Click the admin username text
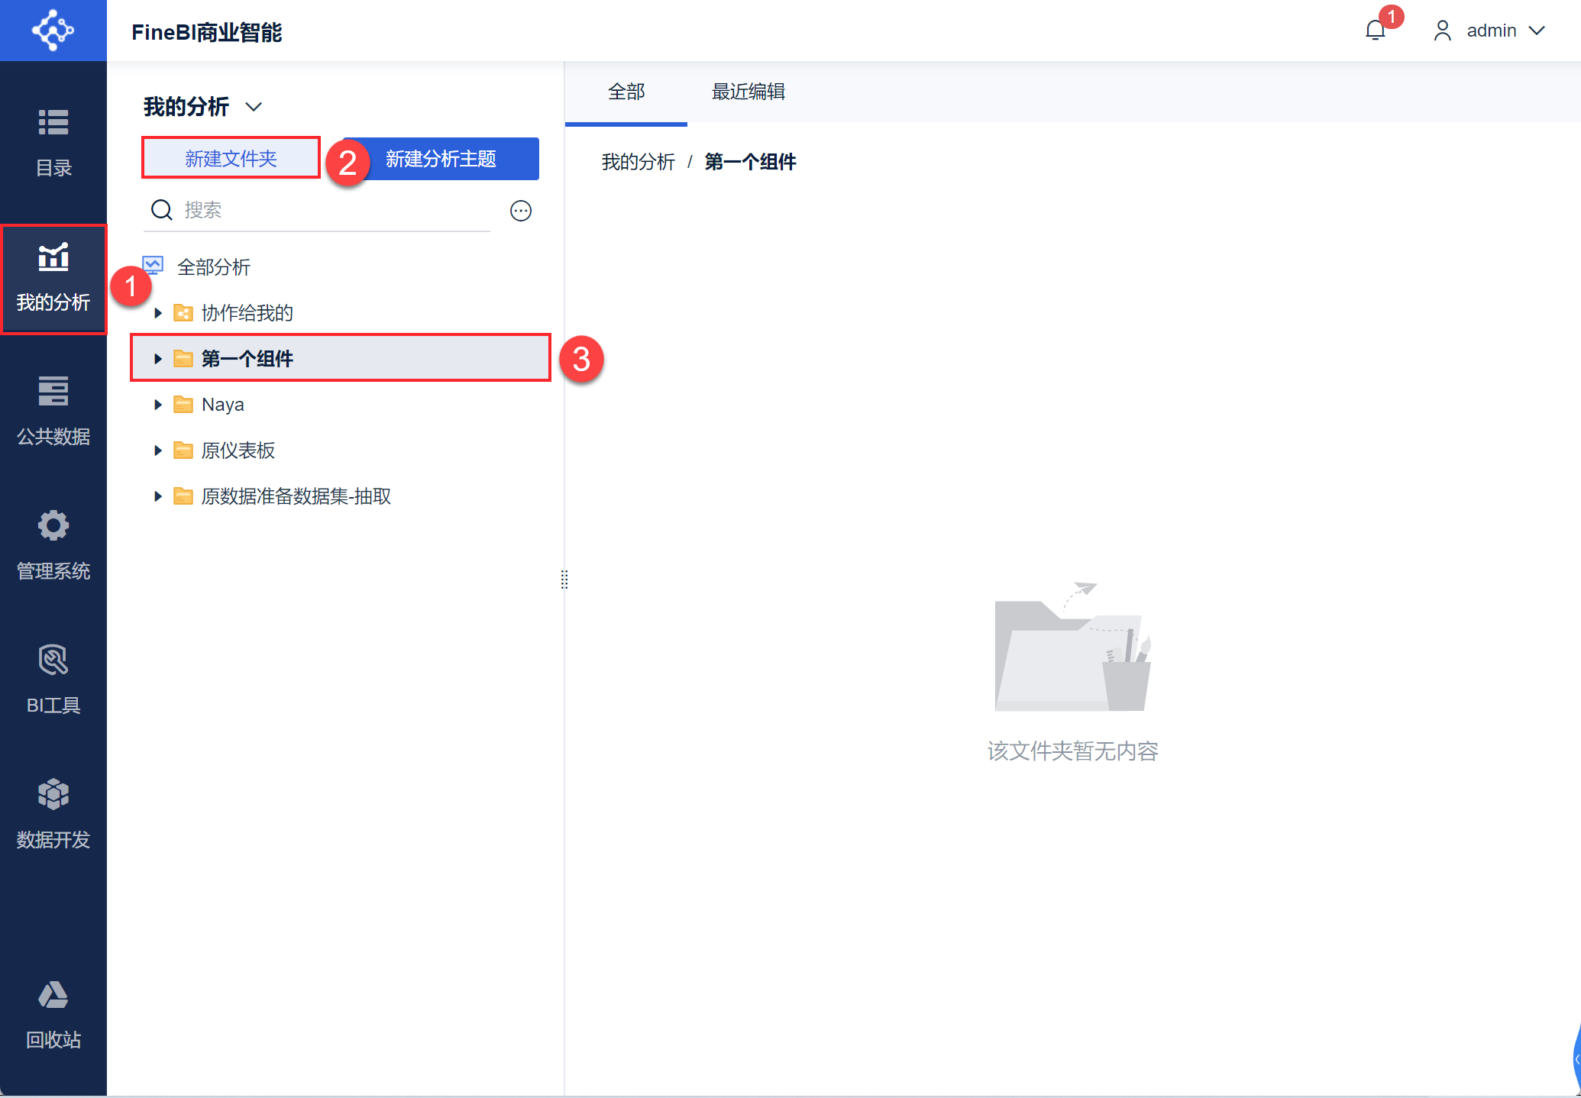Image resolution: width=1581 pixels, height=1098 pixels. [x=1492, y=31]
